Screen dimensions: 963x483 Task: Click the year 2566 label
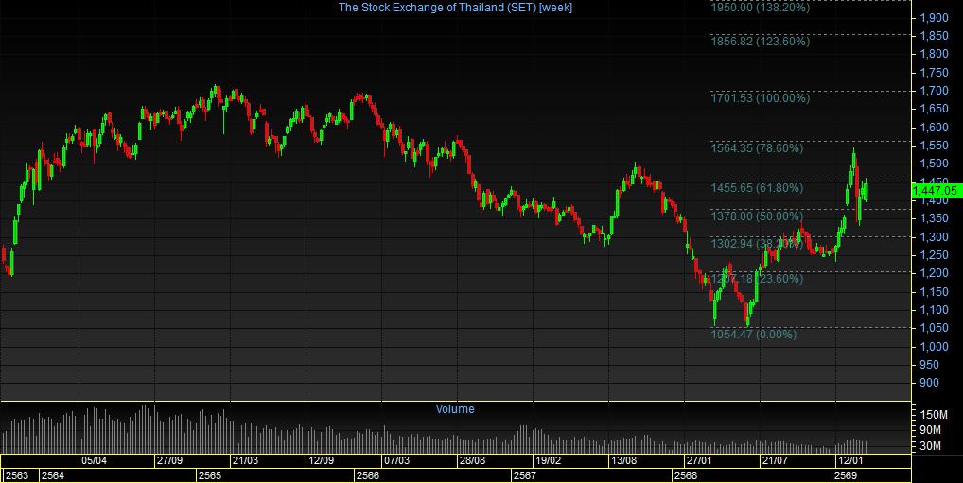tap(368, 475)
